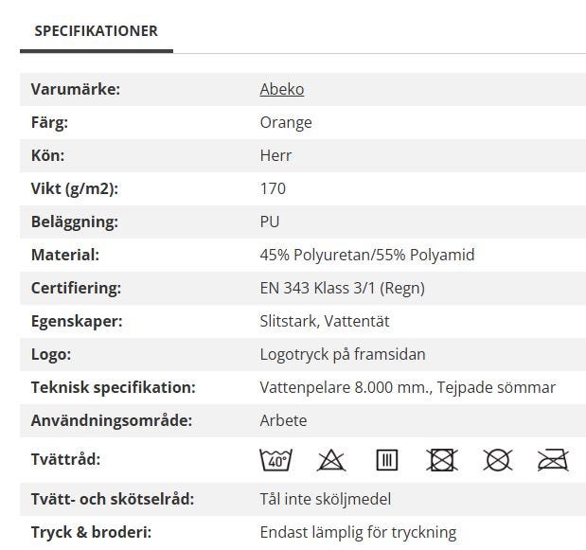Click the PU coating value

point(270,222)
